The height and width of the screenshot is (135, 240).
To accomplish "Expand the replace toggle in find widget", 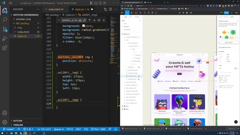I will pos(59,20).
